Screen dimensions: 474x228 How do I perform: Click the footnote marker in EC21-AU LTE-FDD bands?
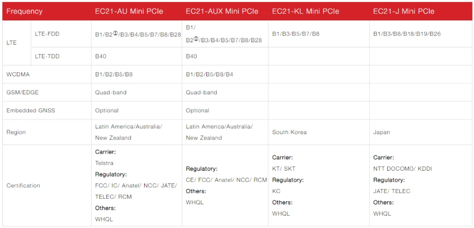click(115, 33)
